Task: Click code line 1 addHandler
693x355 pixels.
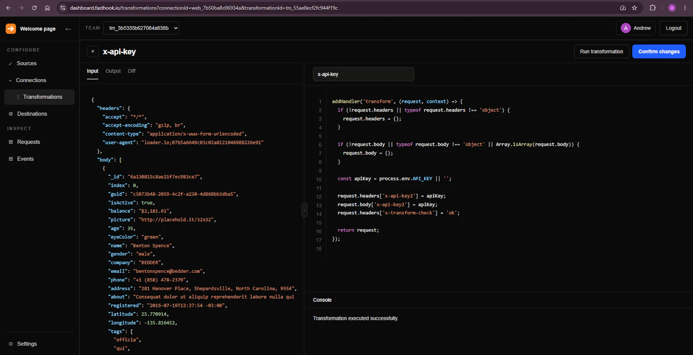Action: point(397,102)
